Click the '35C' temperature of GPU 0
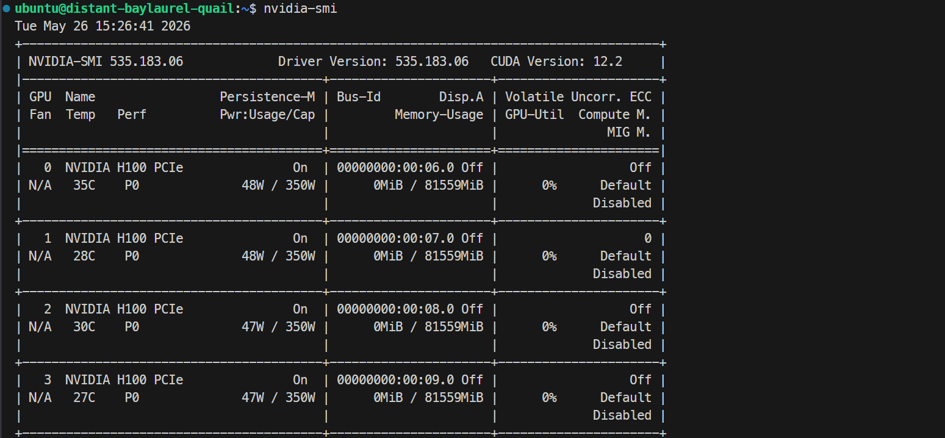The width and height of the screenshot is (945, 438). pyautogui.click(x=84, y=185)
